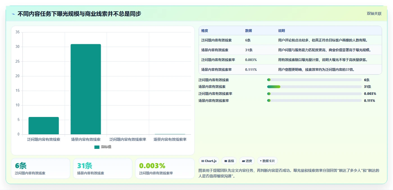393x190 pixels.
Task: Click the lightning icon beside the title
Action: pyautogui.click(x=13, y=14)
